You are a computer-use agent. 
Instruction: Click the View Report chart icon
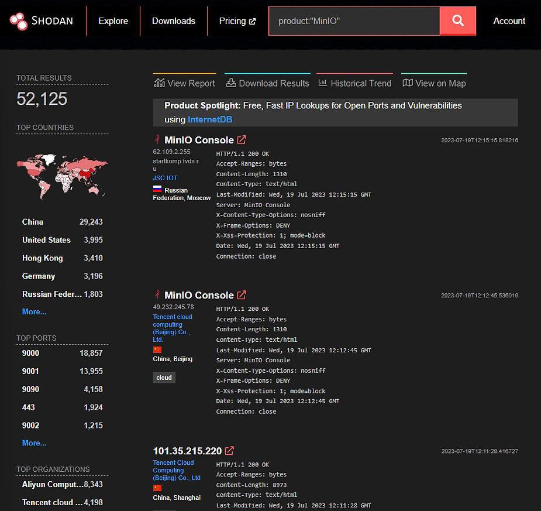pyautogui.click(x=159, y=83)
